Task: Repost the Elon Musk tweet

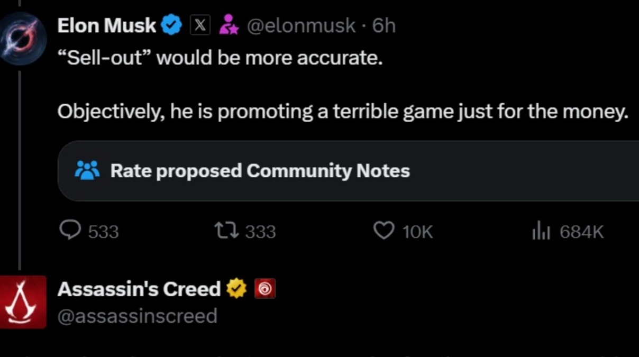Action: click(x=226, y=231)
